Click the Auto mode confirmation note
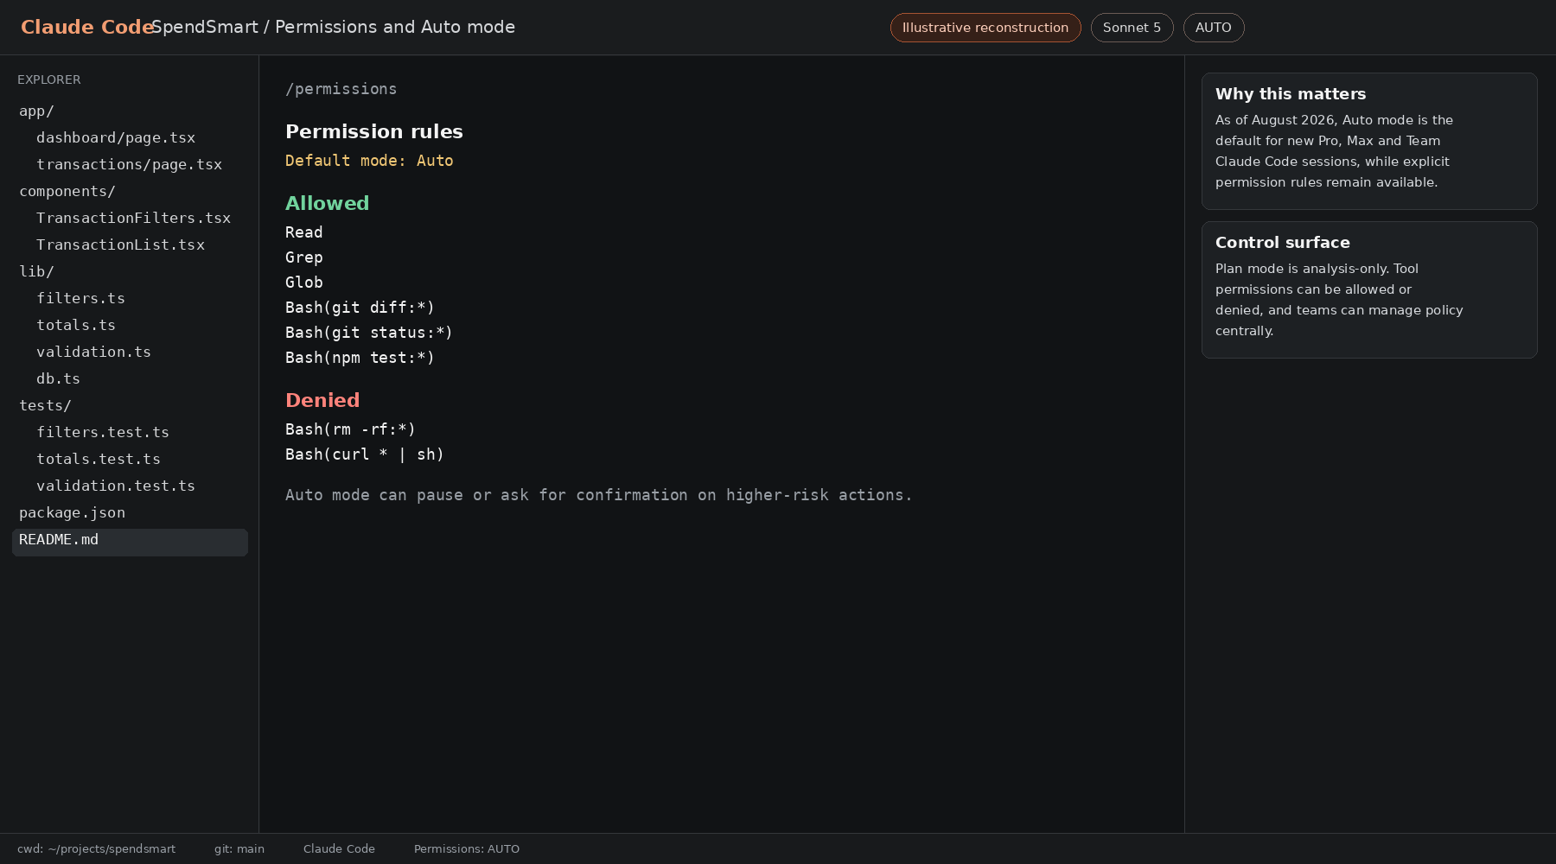The image size is (1556, 864). pyautogui.click(x=599, y=495)
